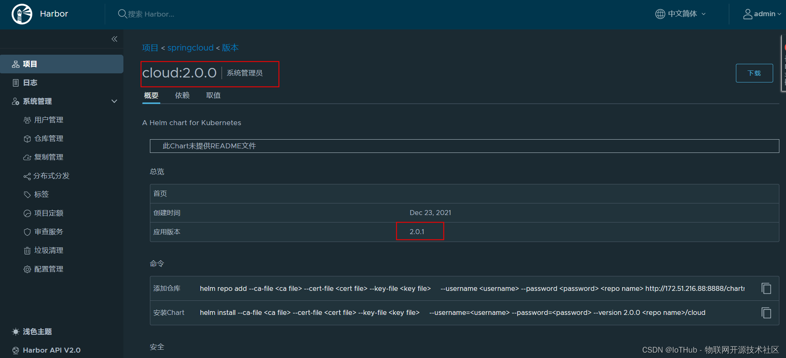Click the 配置管理 gear icon
Viewport: 786px width, 358px height.
[27, 269]
